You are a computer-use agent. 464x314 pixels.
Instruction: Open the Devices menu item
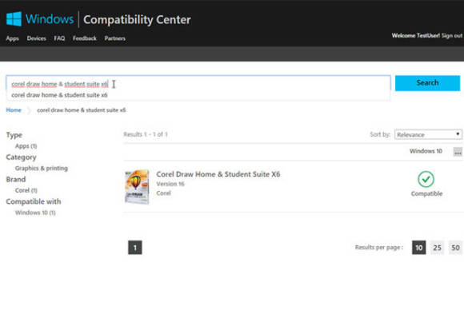coord(36,38)
